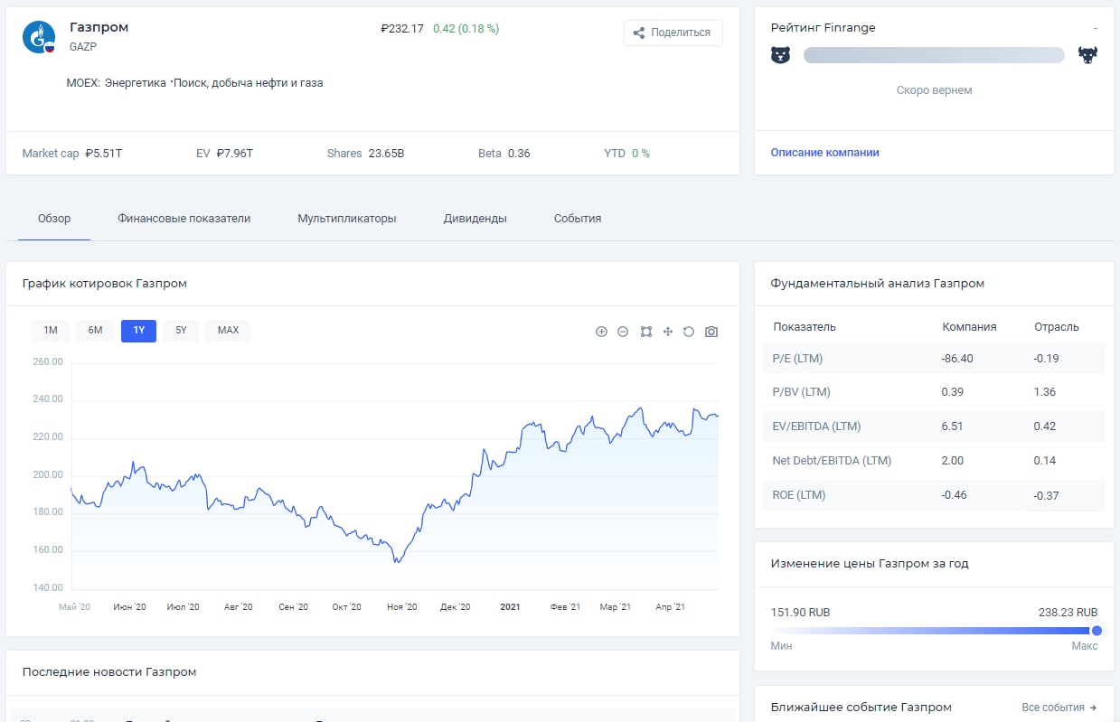
Task: Click the bear icon in Finrange rating
Action: click(780, 55)
